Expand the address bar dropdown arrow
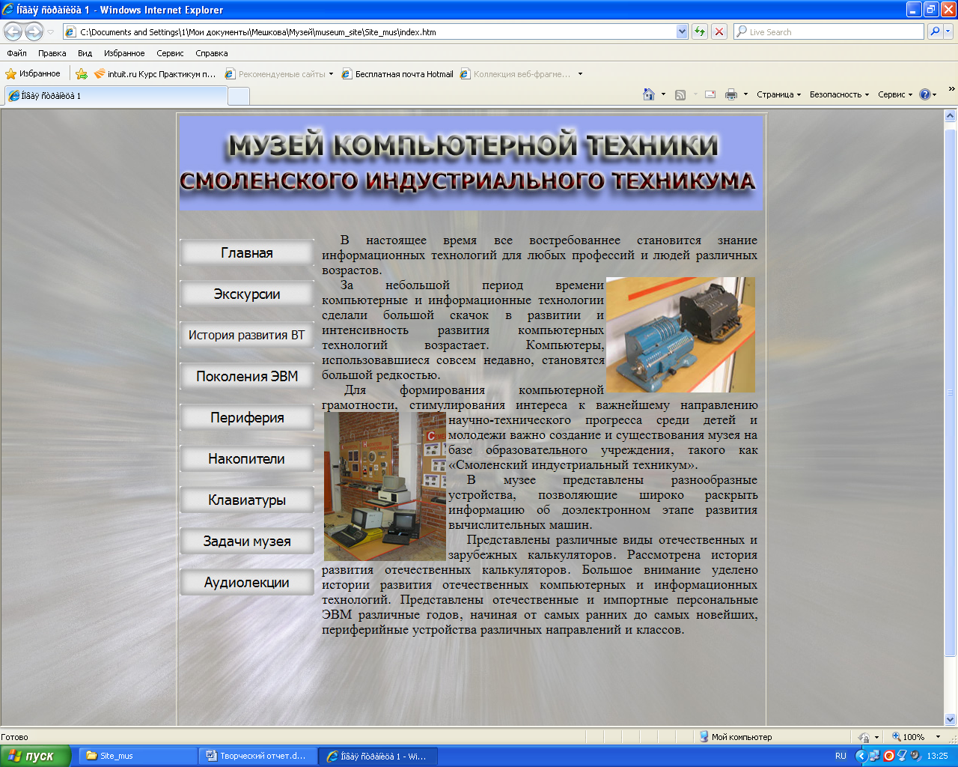 (x=682, y=31)
